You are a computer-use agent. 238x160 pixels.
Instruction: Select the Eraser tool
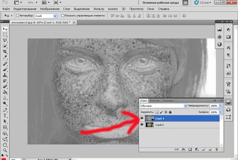(x=5, y=86)
